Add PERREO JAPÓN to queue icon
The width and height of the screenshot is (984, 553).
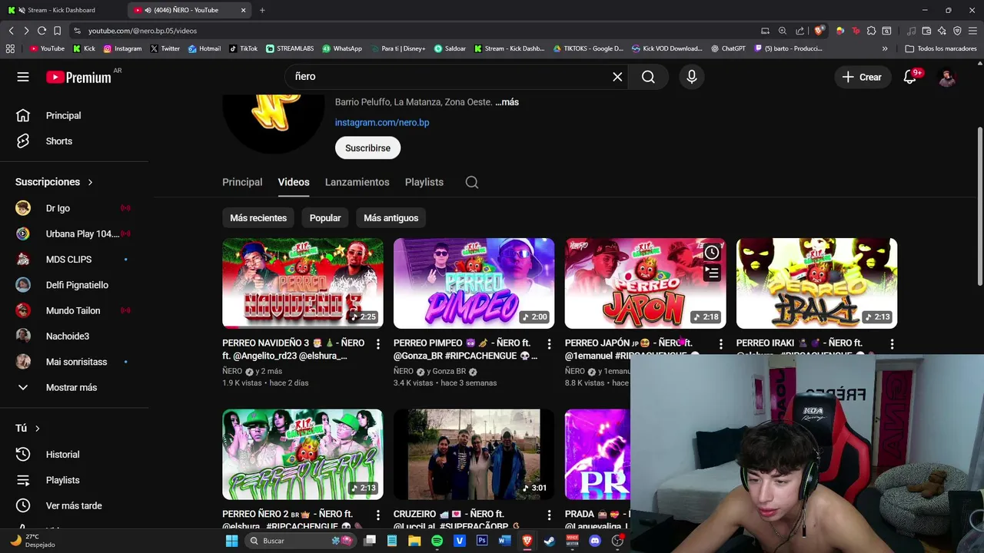(x=712, y=273)
